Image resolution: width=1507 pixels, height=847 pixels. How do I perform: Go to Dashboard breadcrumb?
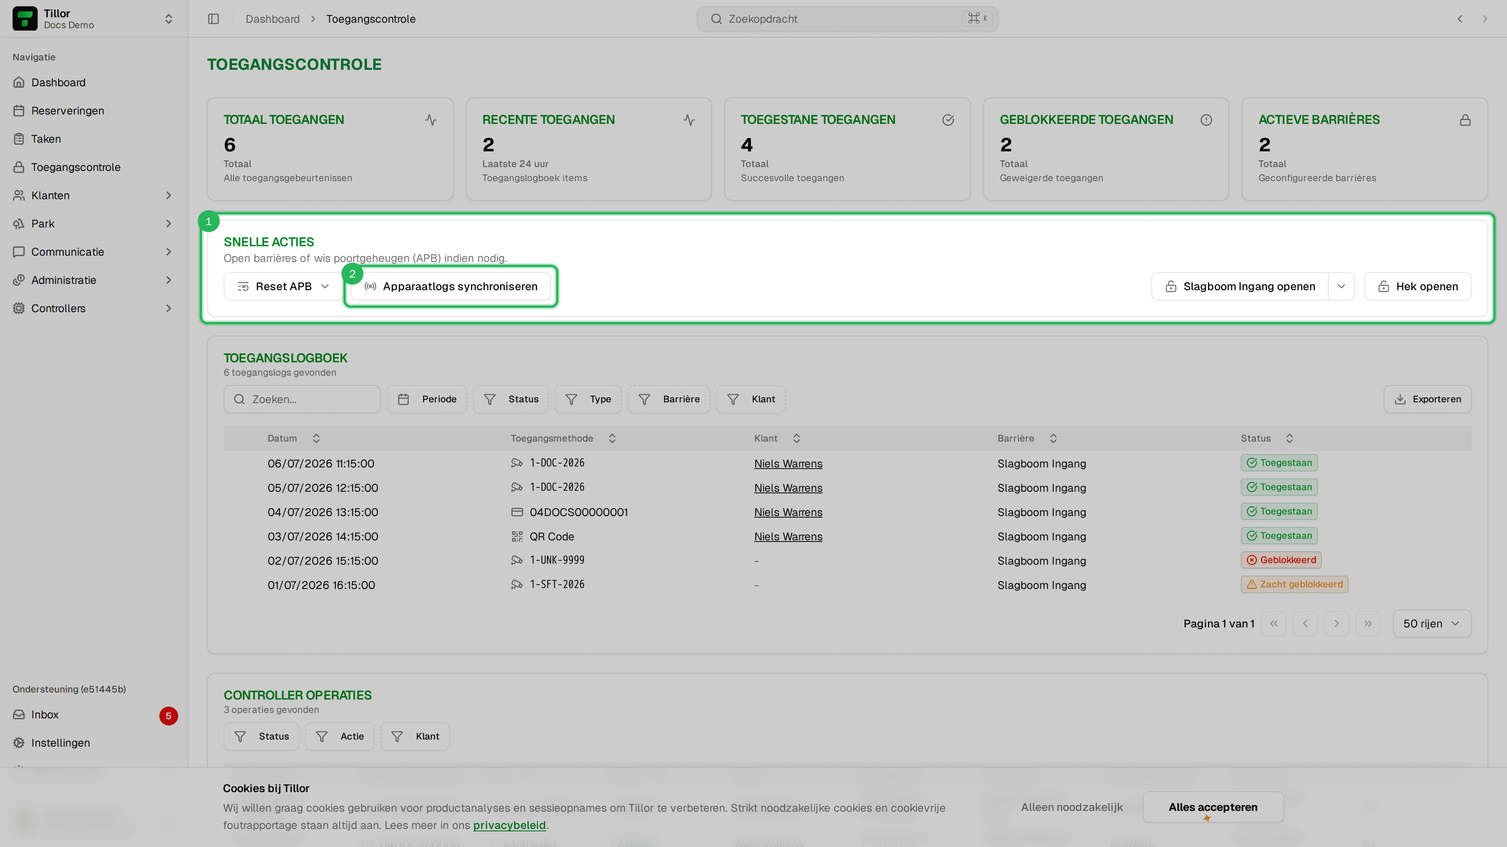[273, 19]
